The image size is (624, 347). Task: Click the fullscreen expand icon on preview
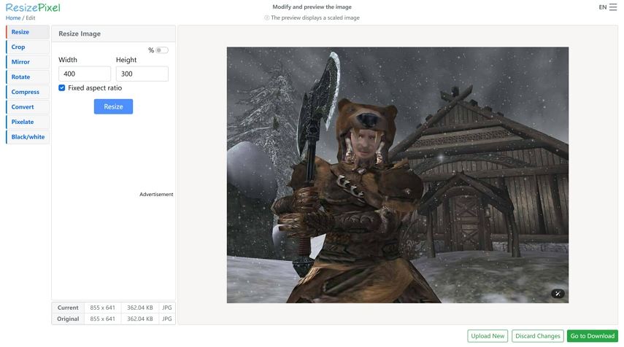tap(558, 294)
